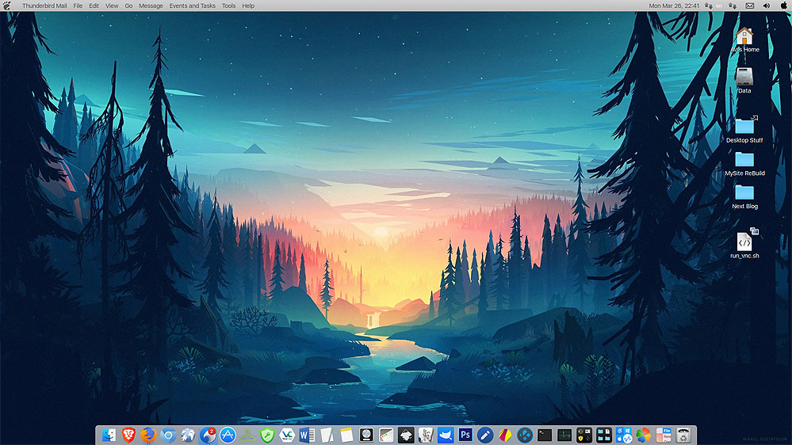Image resolution: width=792 pixels, height=445 pixels.
Task: Select the Desktop Stuff folder
Action: click(x=744, y=127)
